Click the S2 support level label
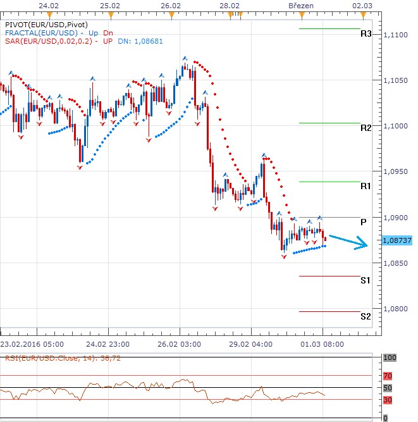The height and width of the screenshot is (422, 418). (366, 316)
